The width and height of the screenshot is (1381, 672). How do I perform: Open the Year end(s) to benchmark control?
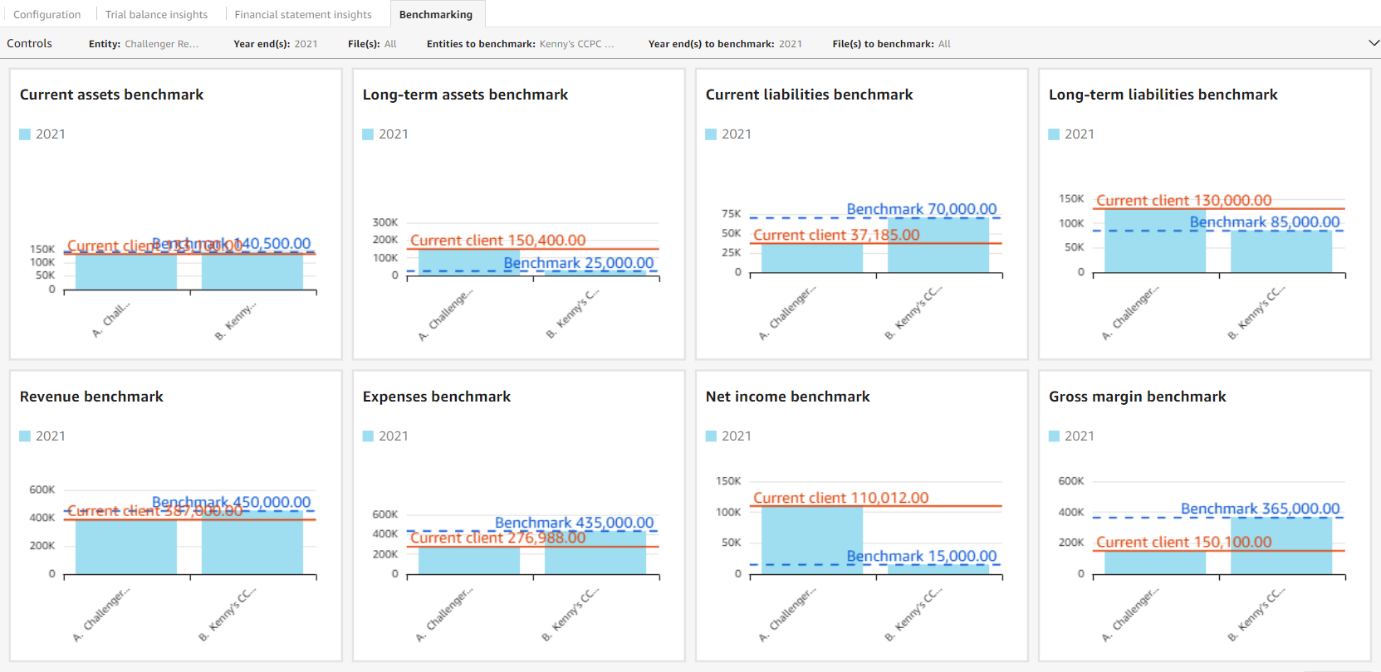click(724, 44)
